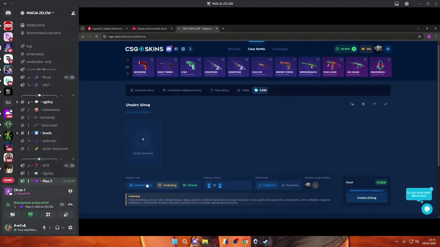Click the descending sort icon in Utwórz bitwę
The width and height of the screenshot is (440, 247).
click(x=386, y=104)
